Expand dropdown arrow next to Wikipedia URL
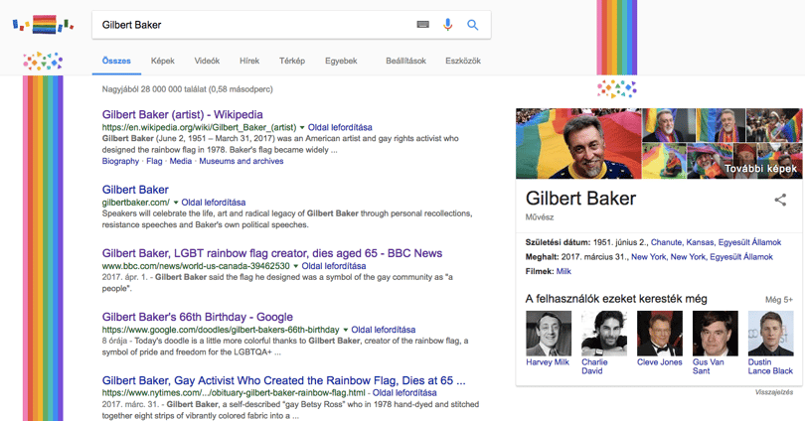The height and width of the screenshot is (421, 805). 302,128
